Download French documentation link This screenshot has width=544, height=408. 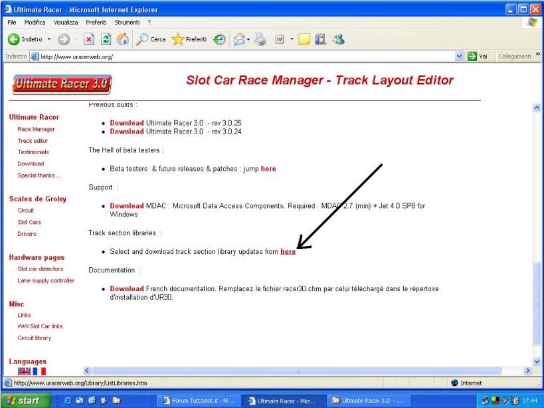pyautogui.click(x=127, y=288)
